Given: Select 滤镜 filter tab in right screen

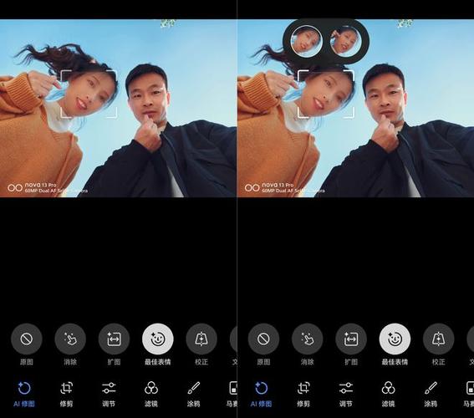Looking at the screenshot, I should (388, 394).
